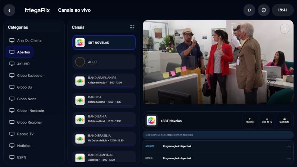Click the '+SBT Novelas' channel name

pos(171,121)
